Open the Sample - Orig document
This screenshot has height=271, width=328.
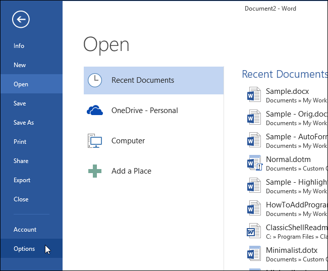pyautogui.click(x=296, y=114)
